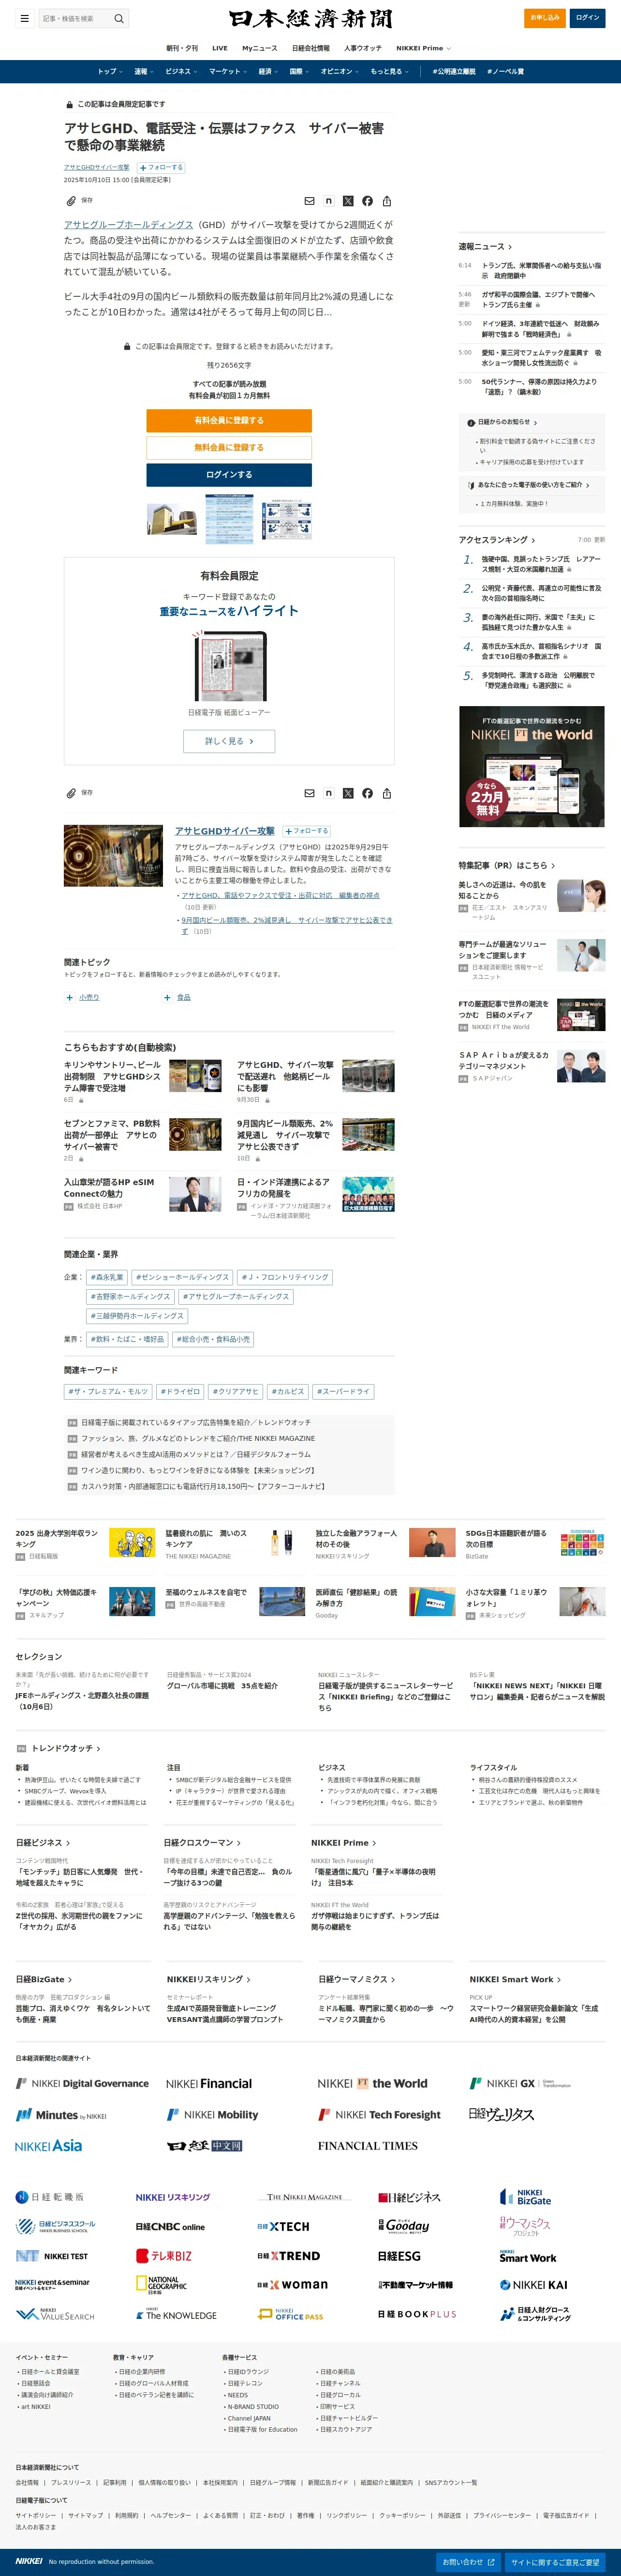Click the search magnifier icon
Screen dimensions: 621x2576
119,18
